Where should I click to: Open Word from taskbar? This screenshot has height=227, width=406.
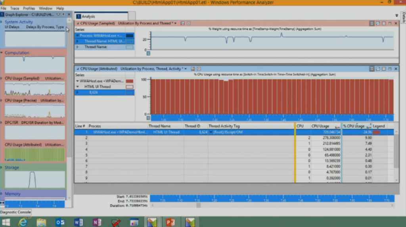click(x=79, y=222)
